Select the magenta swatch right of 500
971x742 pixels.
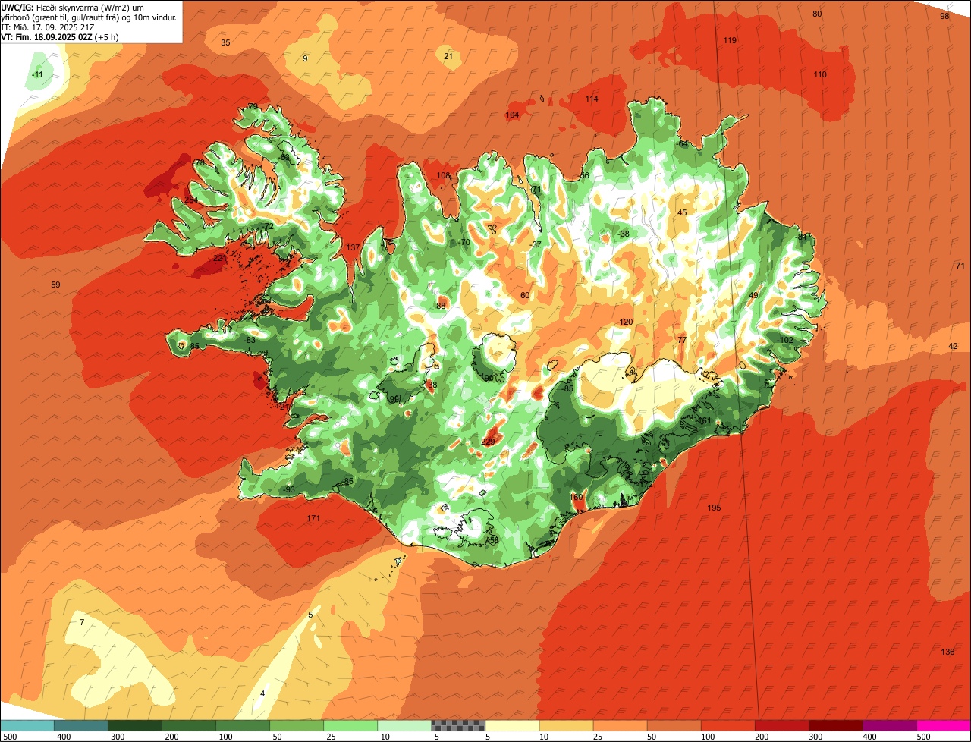point(944,725)
